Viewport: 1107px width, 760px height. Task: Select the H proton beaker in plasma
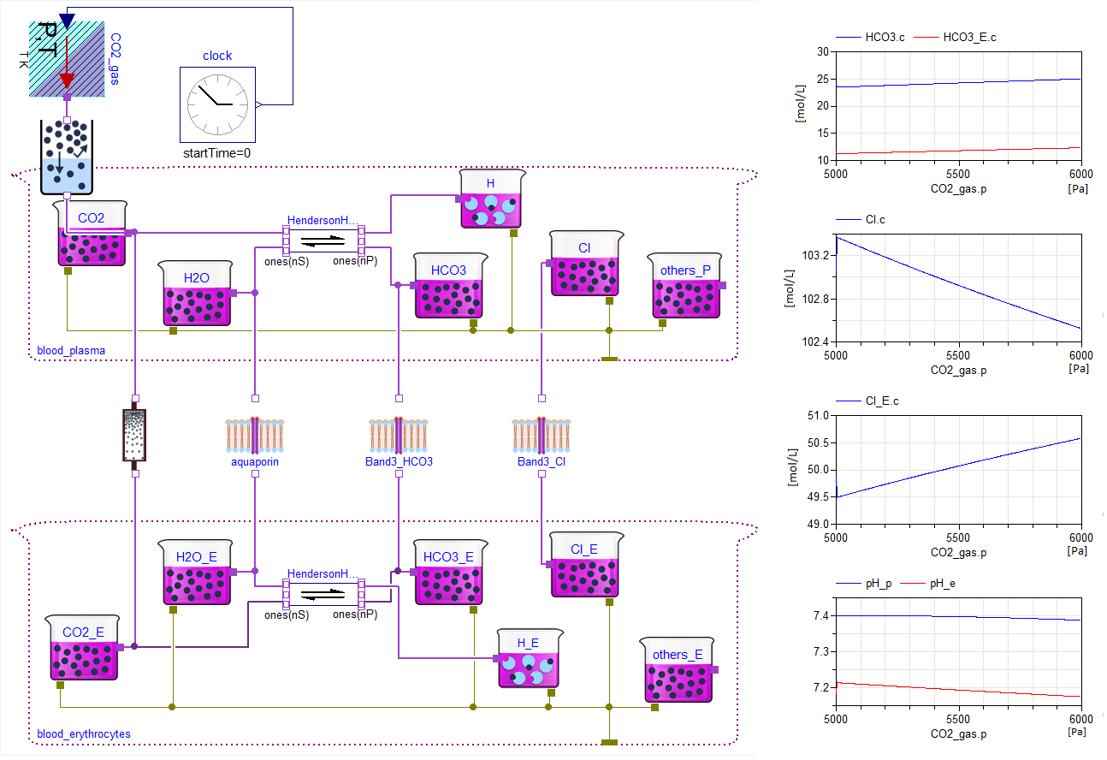tap(490, 199)
